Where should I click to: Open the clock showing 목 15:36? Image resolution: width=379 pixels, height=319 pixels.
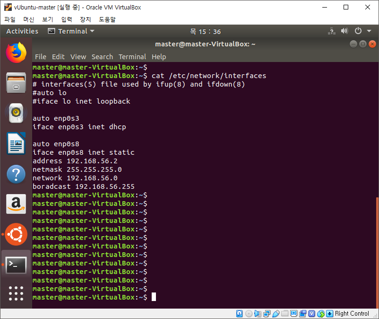click(205, 31)
